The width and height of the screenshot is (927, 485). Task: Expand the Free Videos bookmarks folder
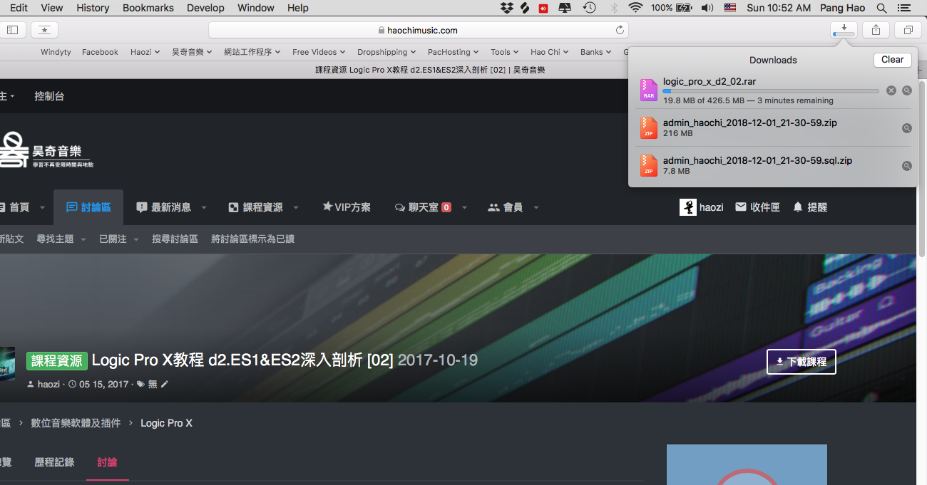click(319, 52)
